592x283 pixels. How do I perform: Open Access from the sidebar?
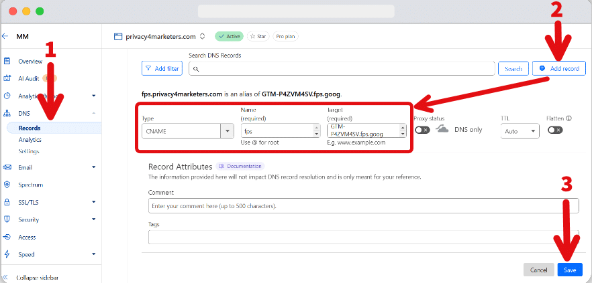27,238
